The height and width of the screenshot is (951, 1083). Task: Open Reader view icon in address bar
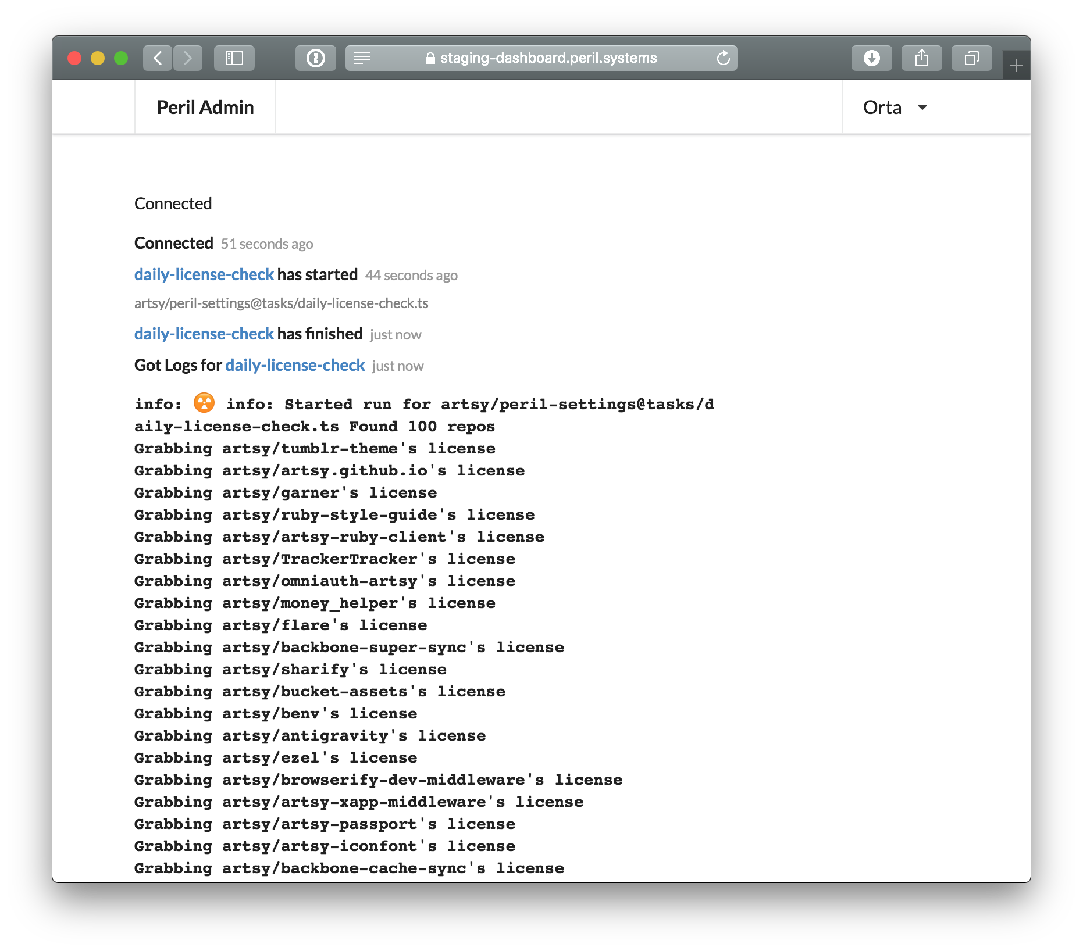362,58
